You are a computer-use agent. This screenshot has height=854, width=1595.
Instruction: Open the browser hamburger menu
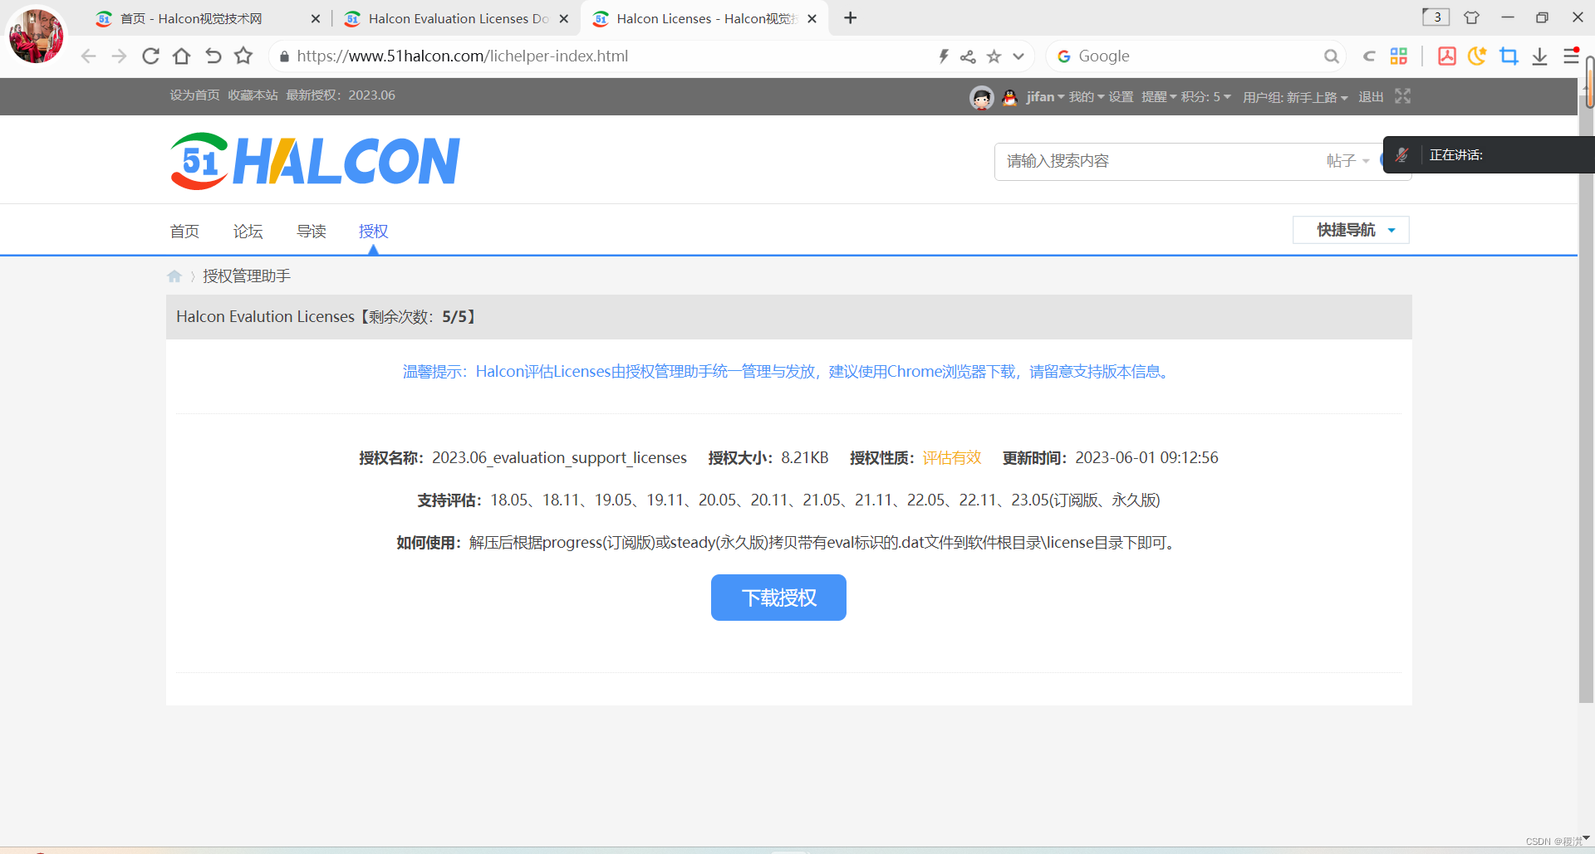coord(1570,56)
